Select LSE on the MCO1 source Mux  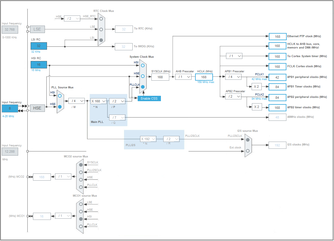point(80,204)
